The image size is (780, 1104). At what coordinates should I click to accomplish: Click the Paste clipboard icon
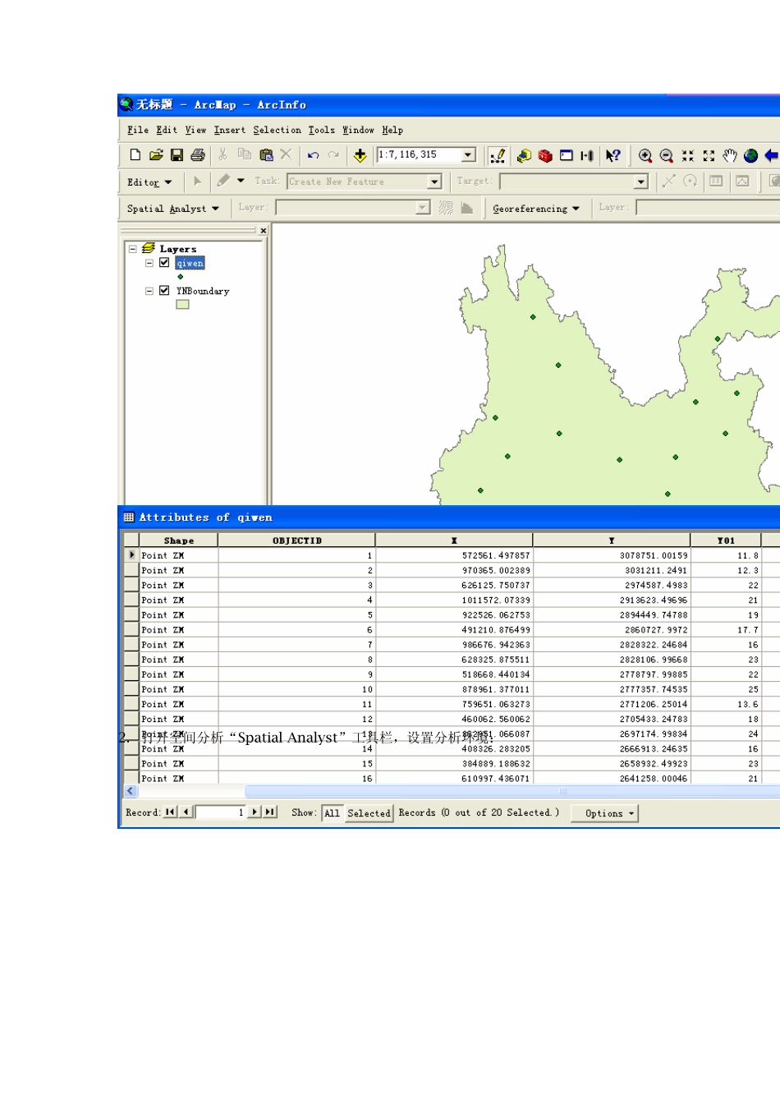click(266, 154)
